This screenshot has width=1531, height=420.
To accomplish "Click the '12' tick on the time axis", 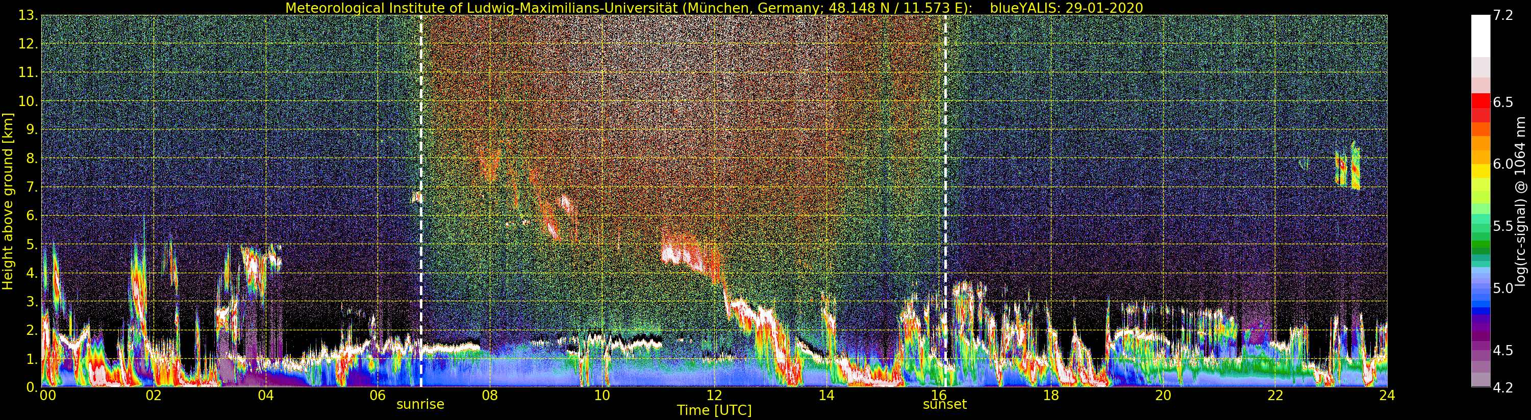I will coord(714,395).
